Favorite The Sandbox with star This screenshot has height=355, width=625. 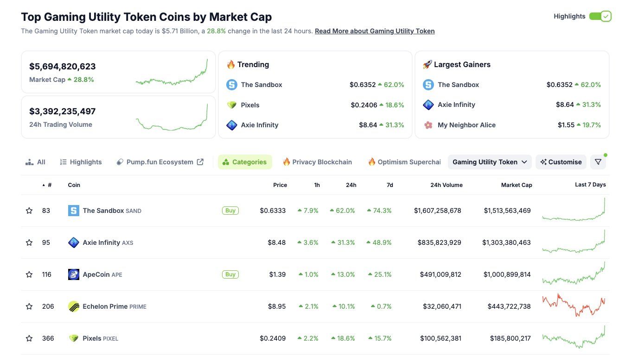pyautogui.click(x=29, y=211)
